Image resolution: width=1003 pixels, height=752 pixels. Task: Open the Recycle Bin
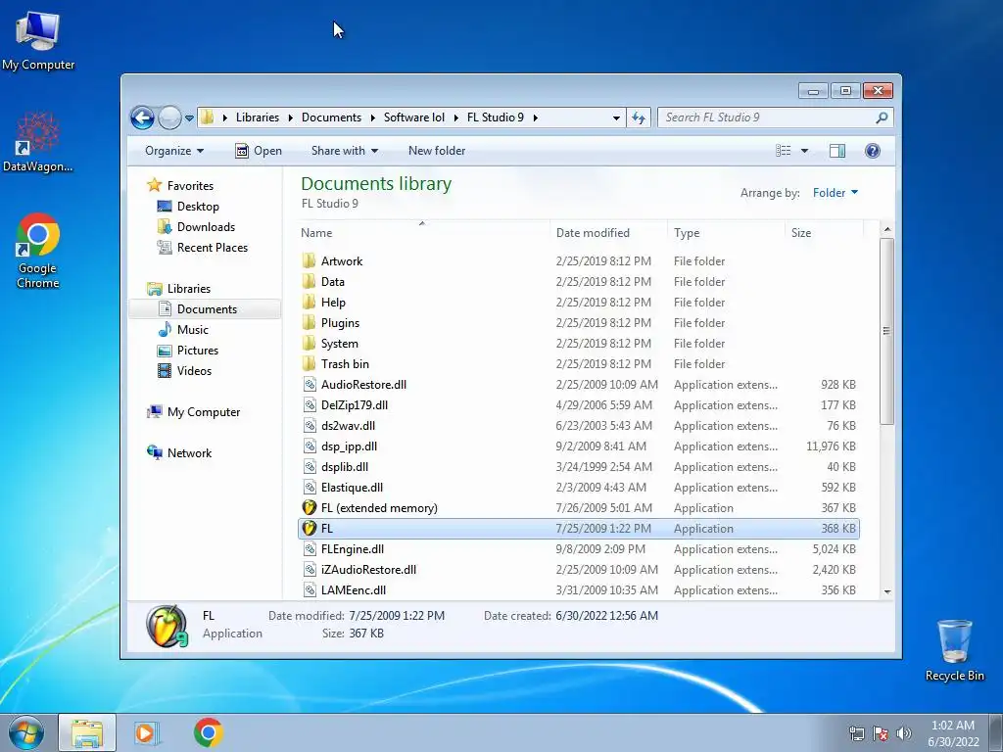click(x=954, y=650)
